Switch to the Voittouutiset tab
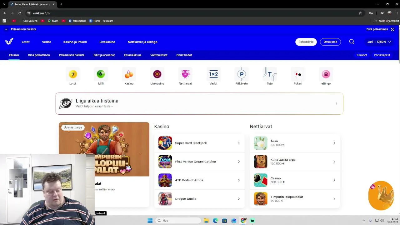Screen dimensions: 400x225 click(159, 55)
